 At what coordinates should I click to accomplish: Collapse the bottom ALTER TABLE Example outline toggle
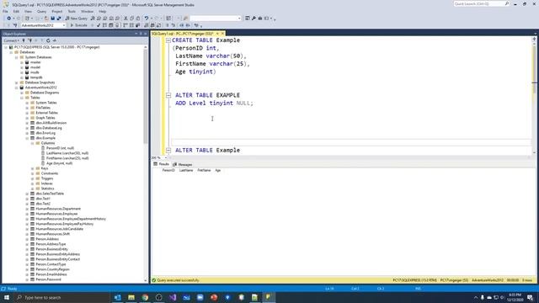pyautogui.click(x=168, y=150)
